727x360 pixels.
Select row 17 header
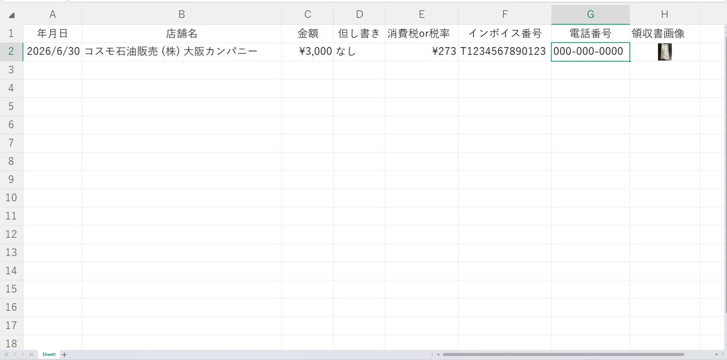point(11,325)
